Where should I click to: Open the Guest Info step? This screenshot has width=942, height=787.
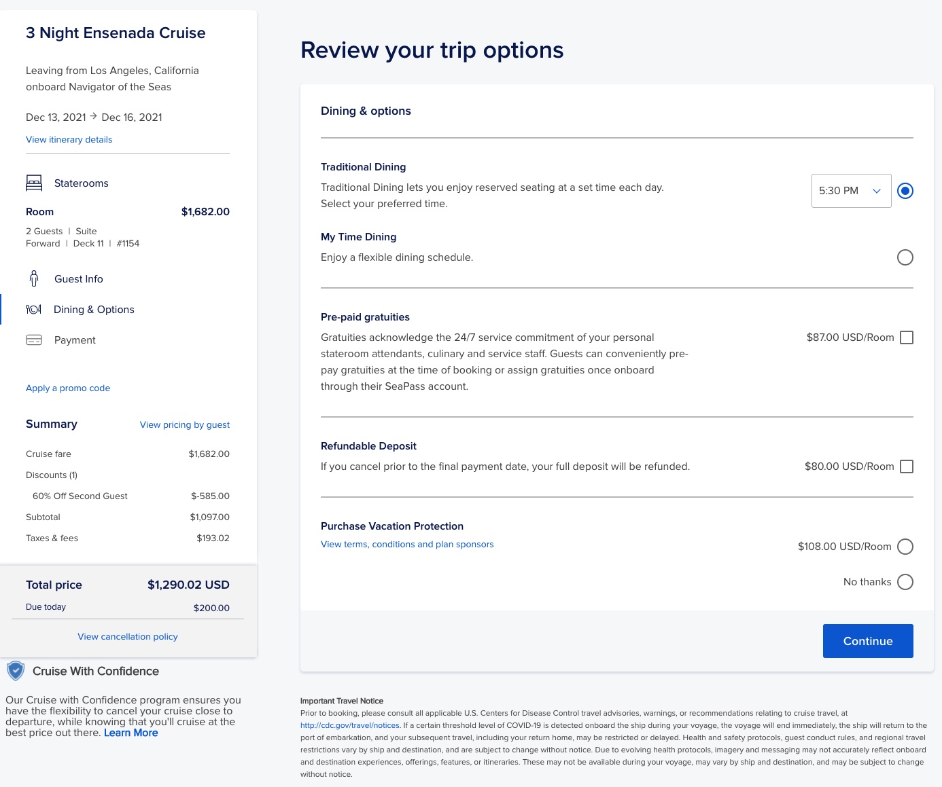point(79,279)
